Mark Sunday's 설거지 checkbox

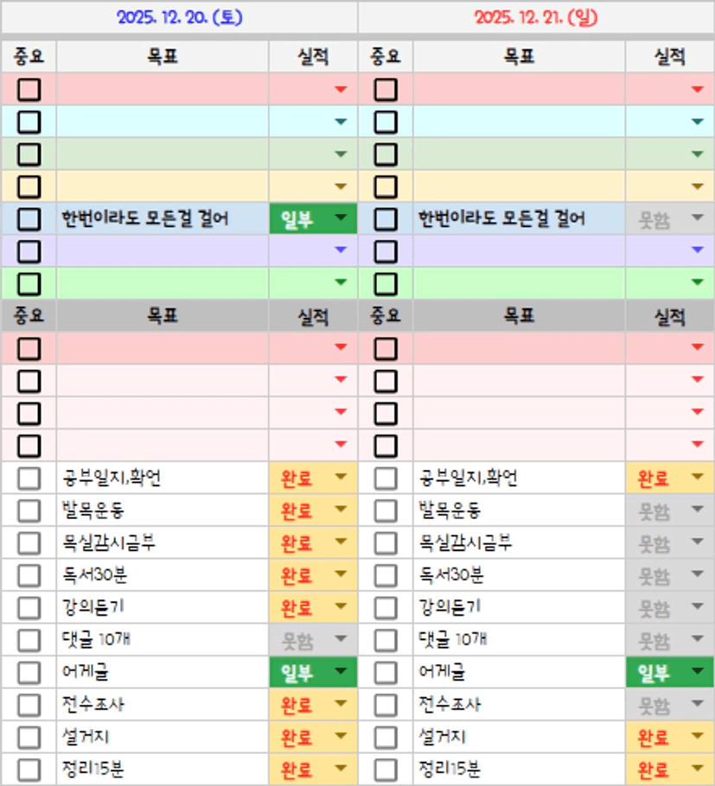pos(386,738)
